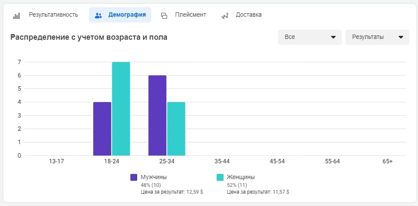This screenshot has width=418, height=206.
Task: Select the Демография tab label
Action: pos(127,15)
